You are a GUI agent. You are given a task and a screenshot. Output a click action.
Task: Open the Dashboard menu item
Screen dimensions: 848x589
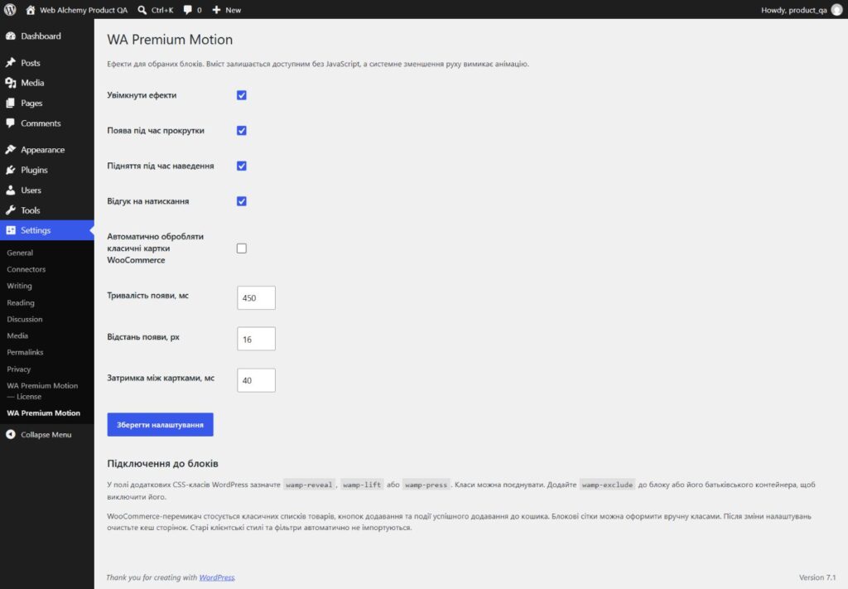click(x=41, y=36)
